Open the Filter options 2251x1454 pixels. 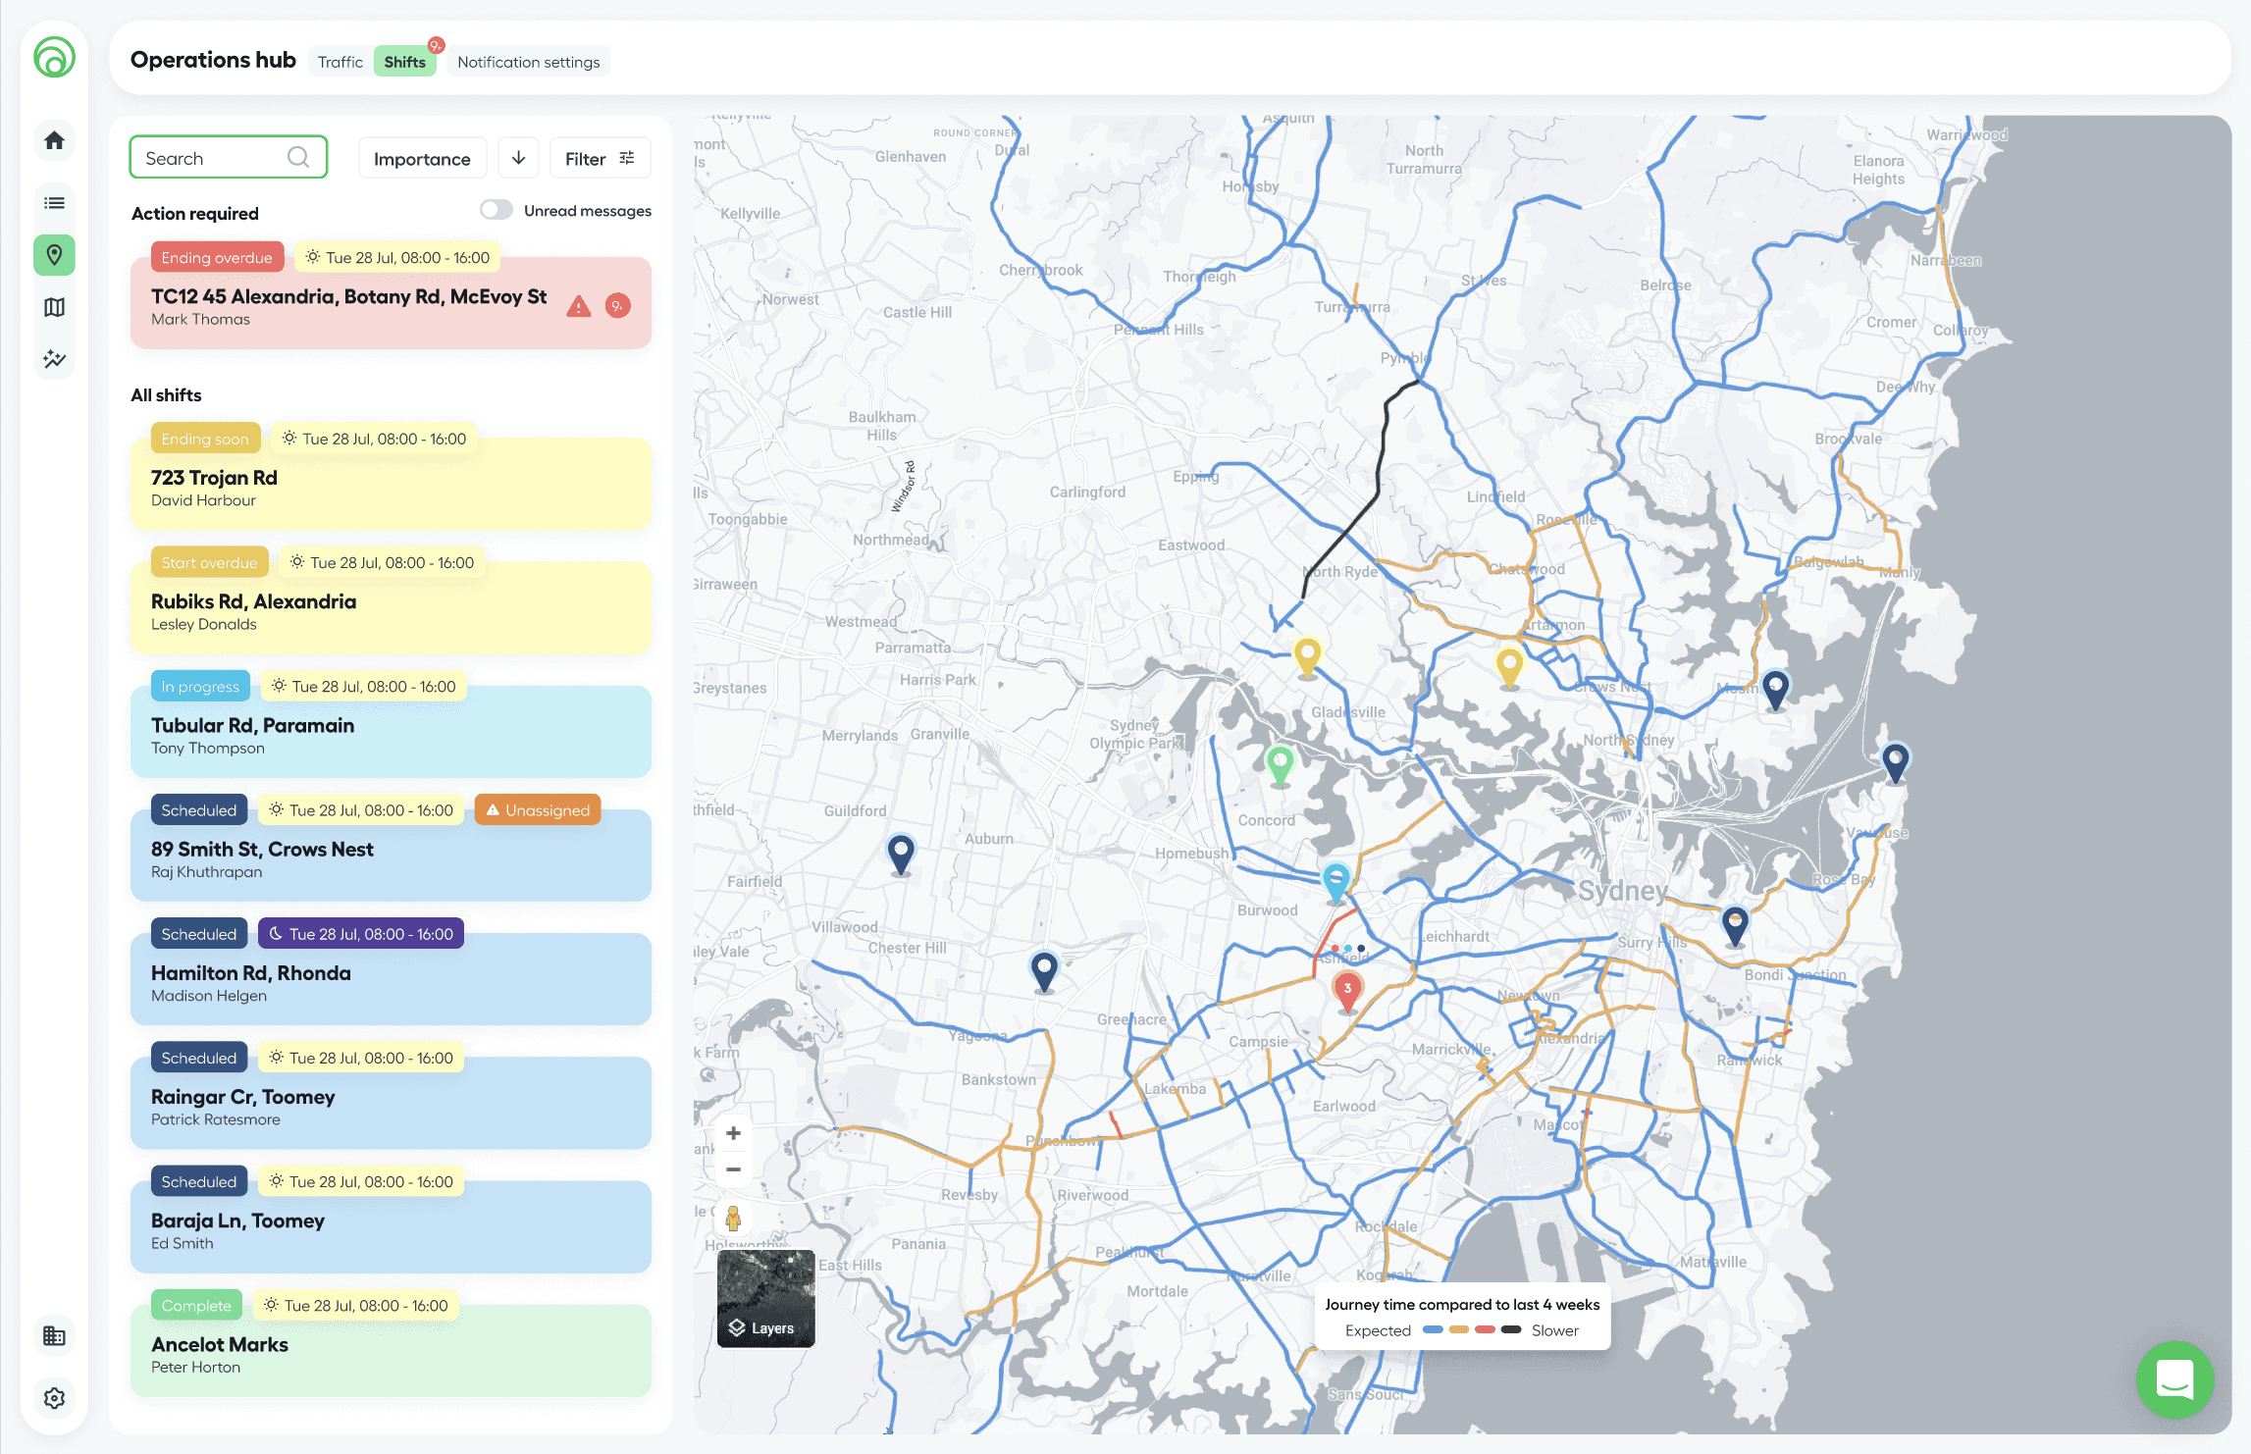tap(600, 159)
